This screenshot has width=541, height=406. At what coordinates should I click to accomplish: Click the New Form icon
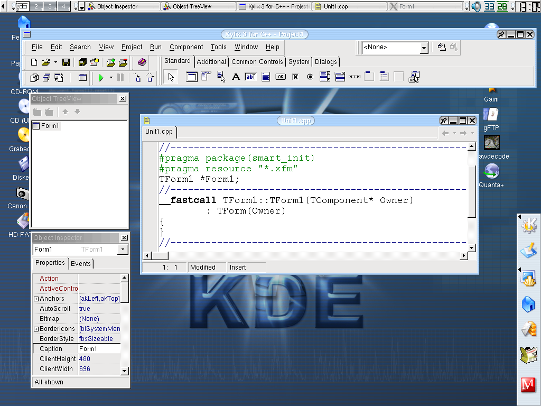82,78
